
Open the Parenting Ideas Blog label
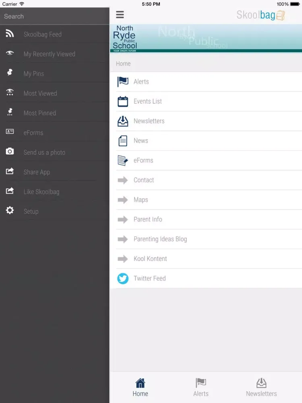click(x=160, y=239)
